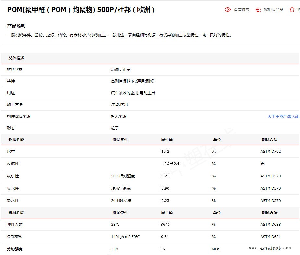Click the 剪切强度 value 66
300x255 pixels.
(163, 249)
